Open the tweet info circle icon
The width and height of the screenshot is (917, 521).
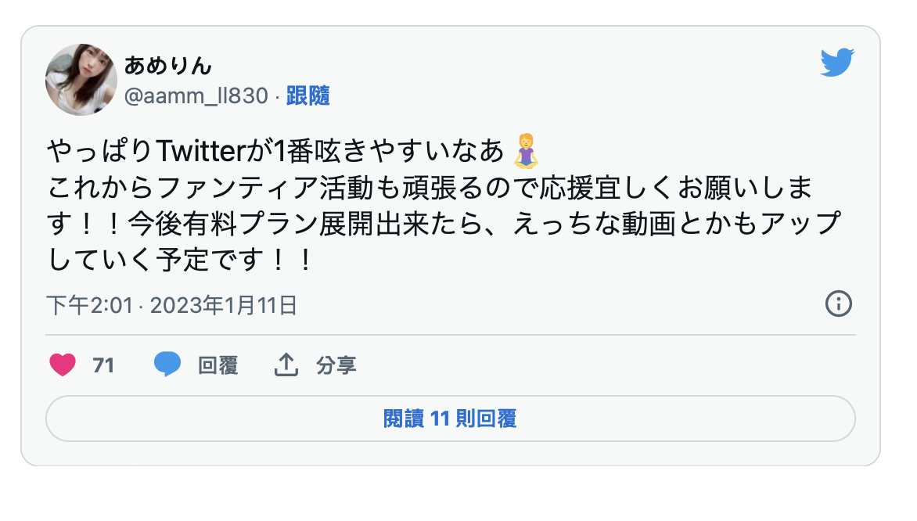point(839,304)
